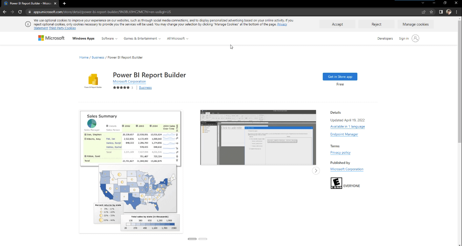
Task: Bookmark this page with the star icon
Action: pyautogui.click(x=431, y=12)
